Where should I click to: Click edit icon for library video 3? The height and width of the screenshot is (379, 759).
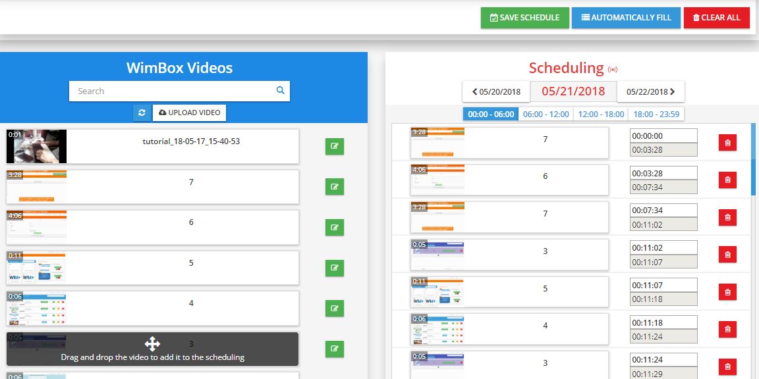[x=335, y=349]
